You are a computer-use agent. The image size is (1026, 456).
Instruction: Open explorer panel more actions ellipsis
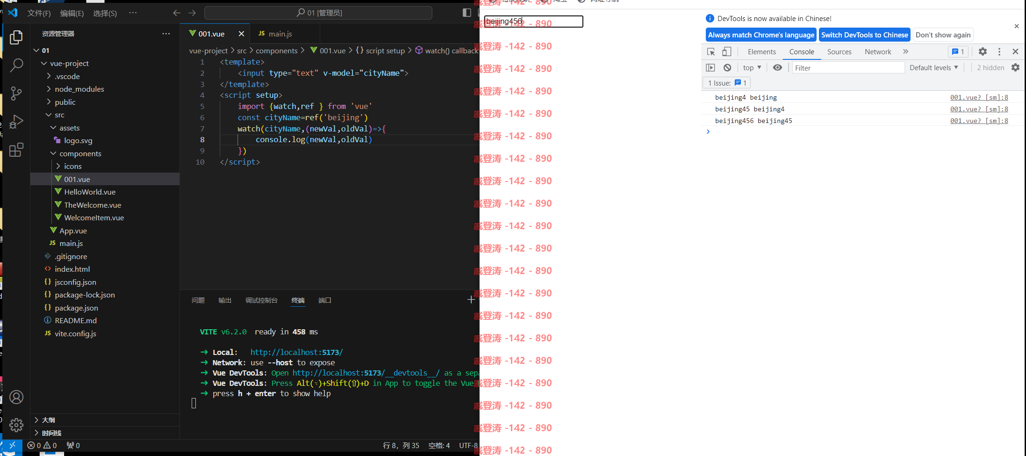tap(166, 34)
